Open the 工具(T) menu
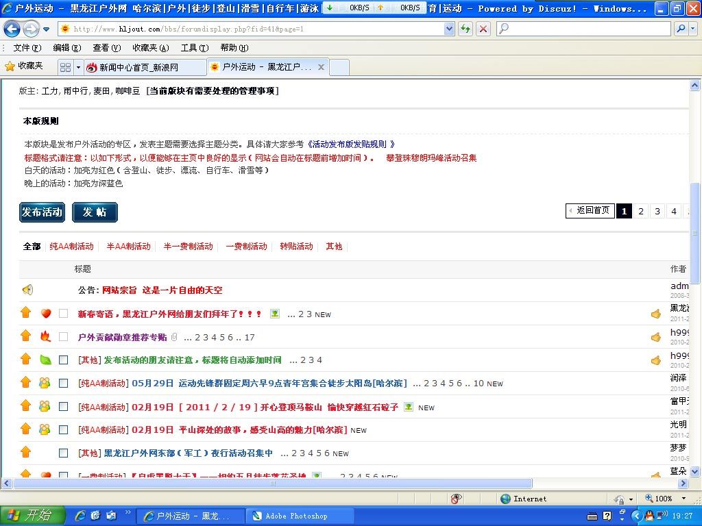702x526 pixels. (x=194, y=48)
